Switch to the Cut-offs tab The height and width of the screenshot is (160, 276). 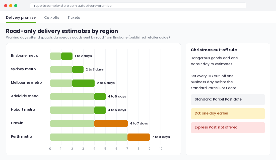point(52,17)
